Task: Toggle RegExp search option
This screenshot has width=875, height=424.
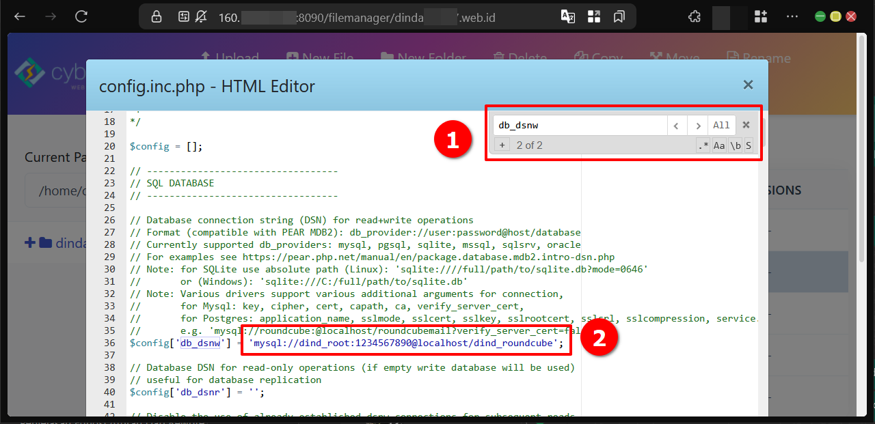Action: tap(703, 145)
